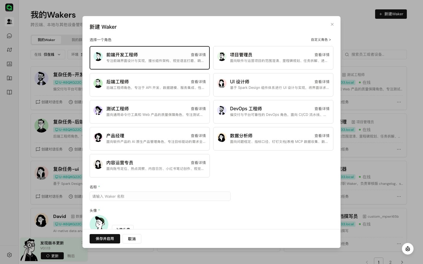View details of 前端开发工程师

point(198,55)
